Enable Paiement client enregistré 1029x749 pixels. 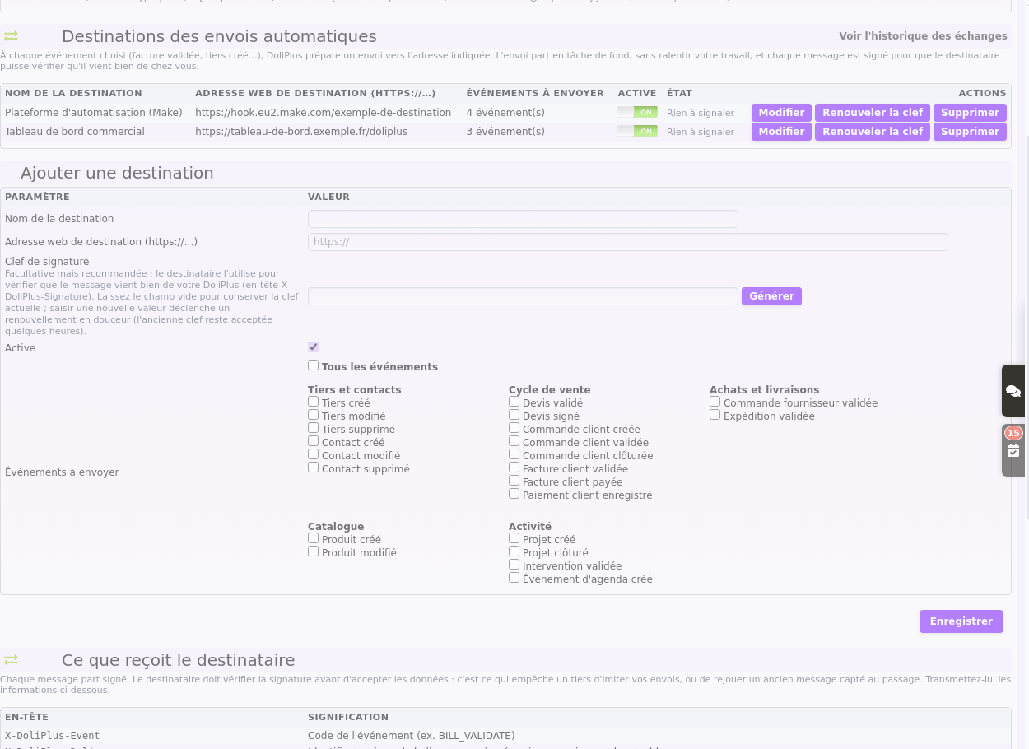coord(514,494)
